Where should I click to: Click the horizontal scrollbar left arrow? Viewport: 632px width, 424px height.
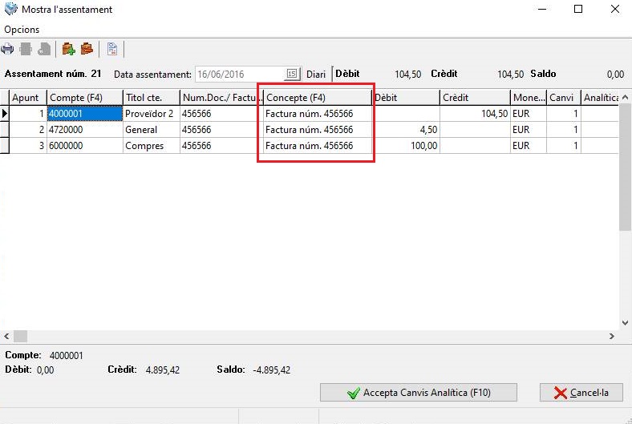click(x=6, y=336)
